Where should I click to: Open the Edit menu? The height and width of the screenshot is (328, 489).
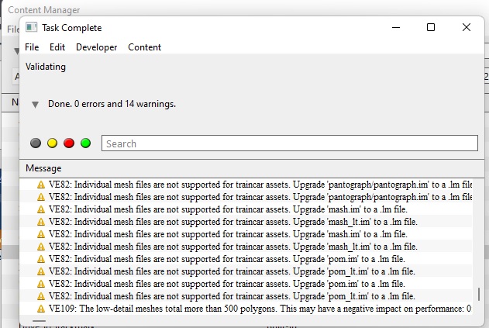[x=57, y=47]
